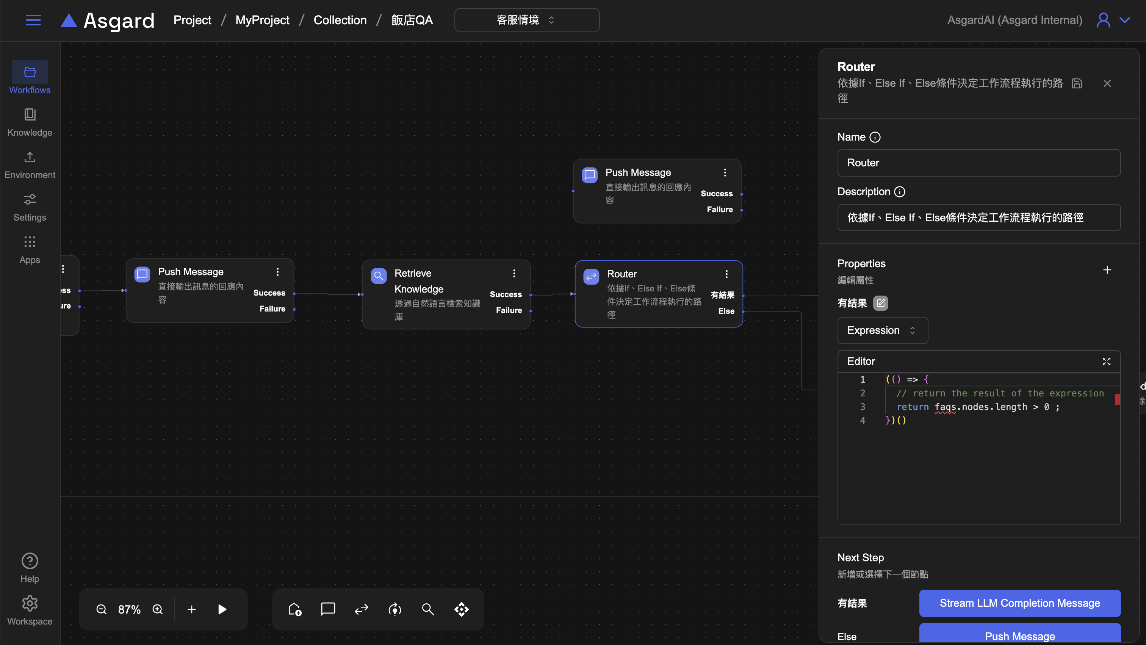Add a Push Message node from the toolbar
1146x645 pixels.
coord(328,609)
